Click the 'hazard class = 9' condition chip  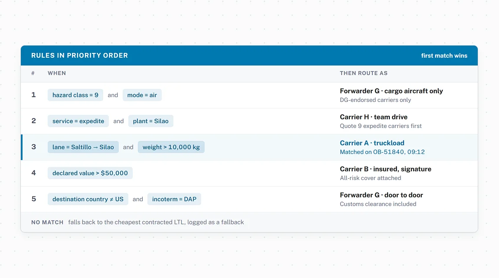[x=75, y=95]
